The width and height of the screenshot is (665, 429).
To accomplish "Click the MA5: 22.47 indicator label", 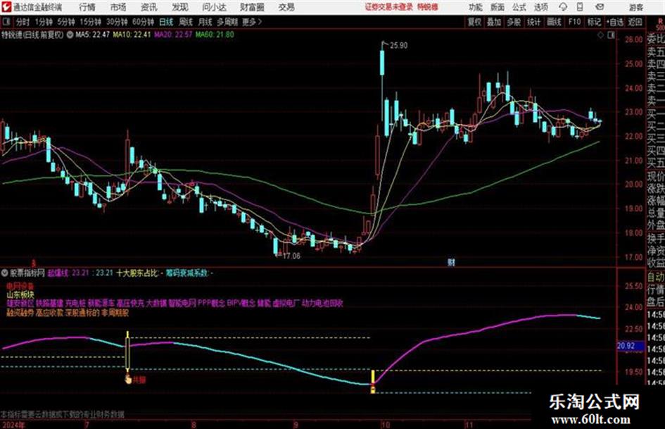I will (92, 35).
